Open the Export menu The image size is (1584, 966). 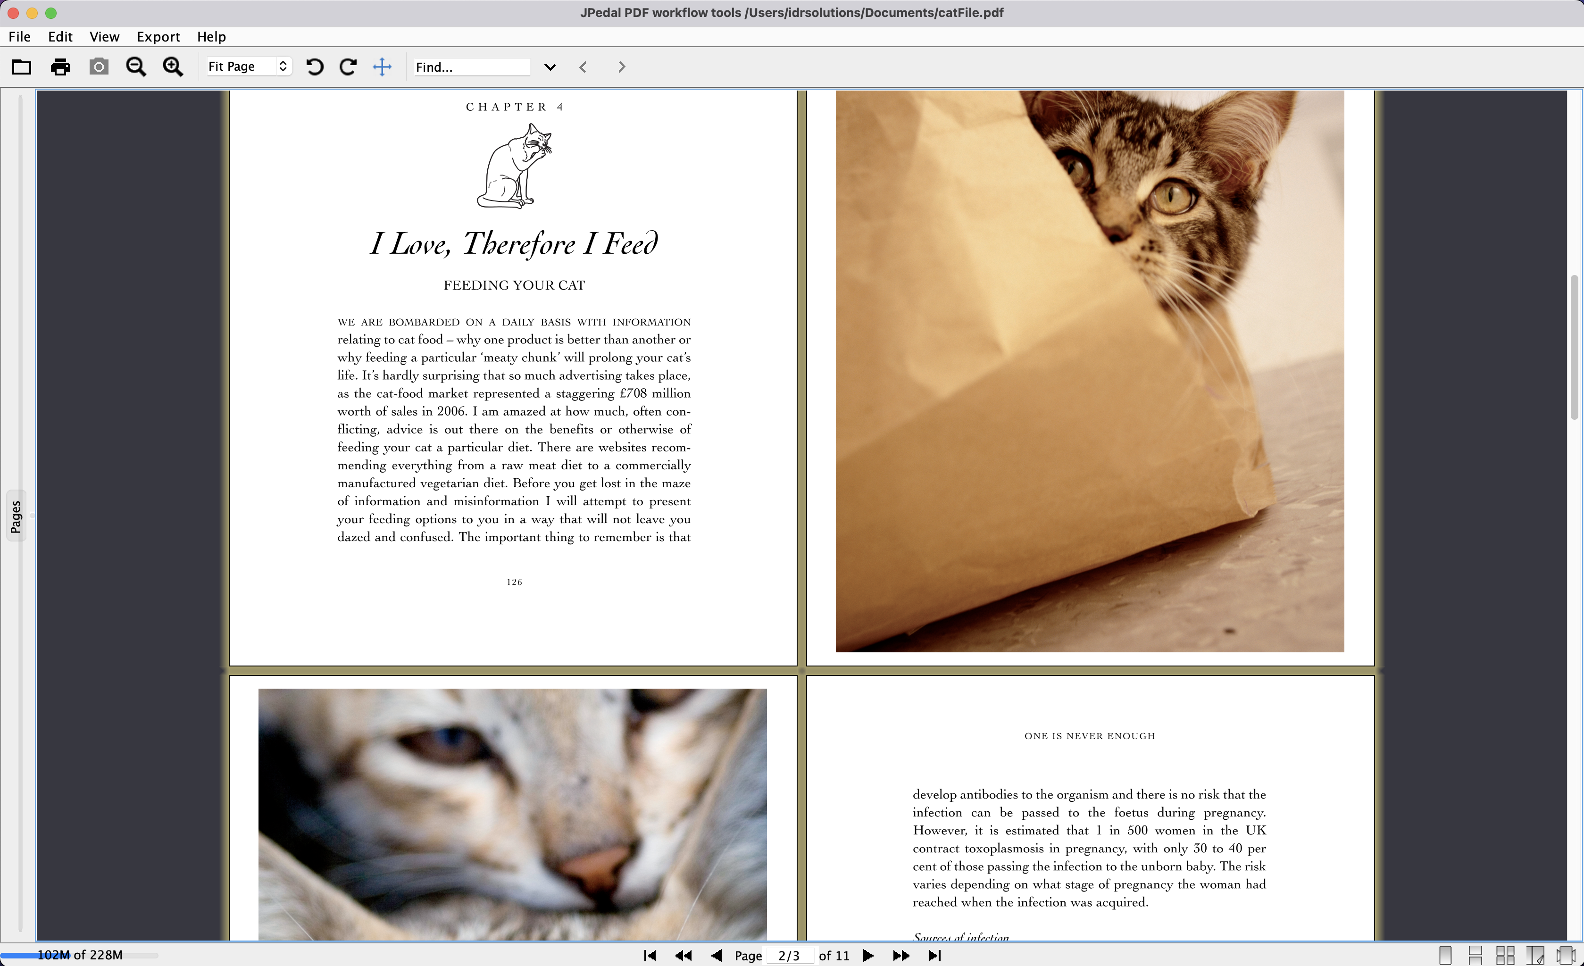158,37
